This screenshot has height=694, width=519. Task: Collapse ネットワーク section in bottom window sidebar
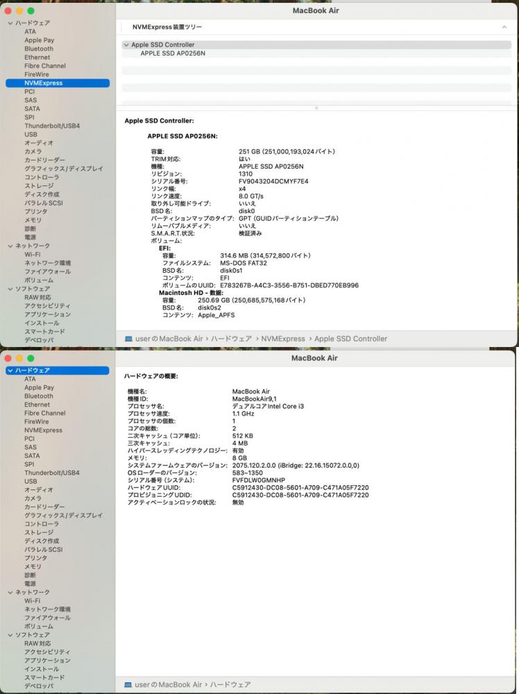[x=10, y=592]
